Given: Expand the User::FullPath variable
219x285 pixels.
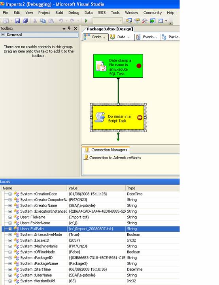Looking at the screenshot, I should tap(10, 229).
